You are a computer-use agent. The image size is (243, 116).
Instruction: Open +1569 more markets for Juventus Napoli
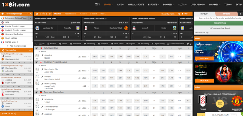(x=84, y=57)
